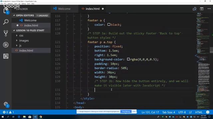This screenshot has height=119, width=213.
Task: Open the View menu
Action: tap(16, 4)
